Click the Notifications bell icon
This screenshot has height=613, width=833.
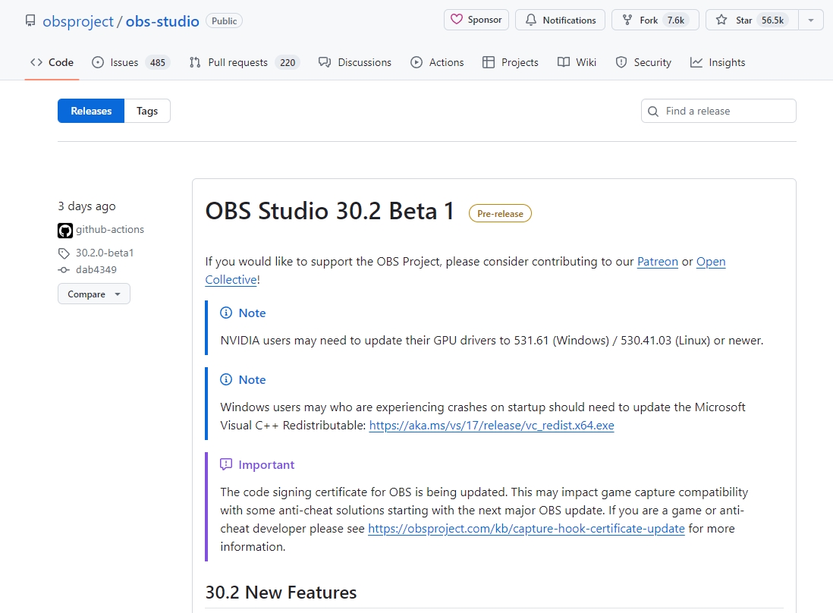tap(531, 20)
